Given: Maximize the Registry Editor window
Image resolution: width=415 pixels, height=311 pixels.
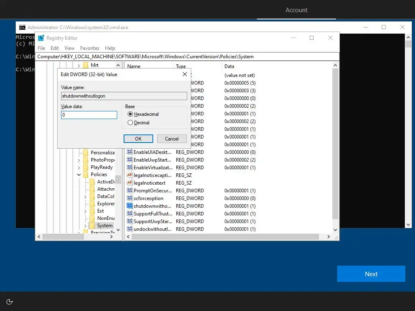Looking at the screenshot, I should pos(312,38).
